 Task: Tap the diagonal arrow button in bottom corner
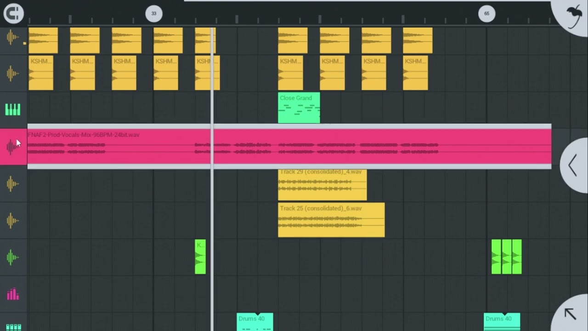click(x=571, y=314)
